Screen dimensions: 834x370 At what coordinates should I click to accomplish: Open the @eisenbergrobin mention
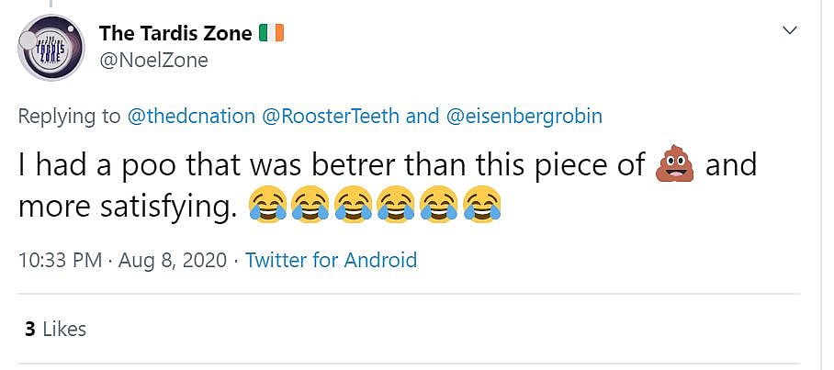click(x=524, y=117)
